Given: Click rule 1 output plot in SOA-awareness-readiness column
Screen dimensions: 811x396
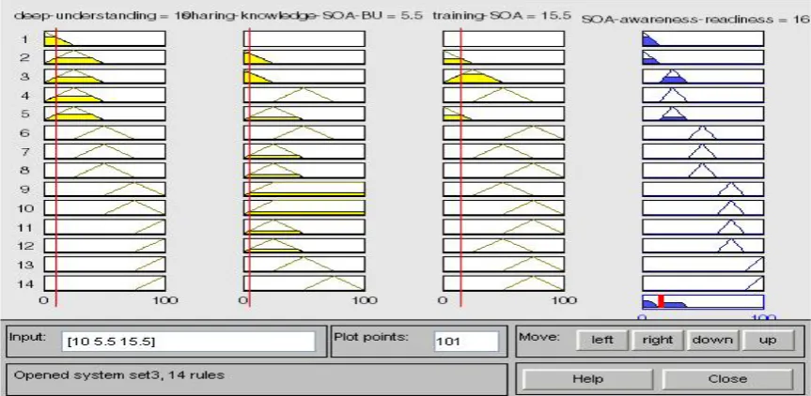Looking at the screenshot, I should (x=703, y=38).
